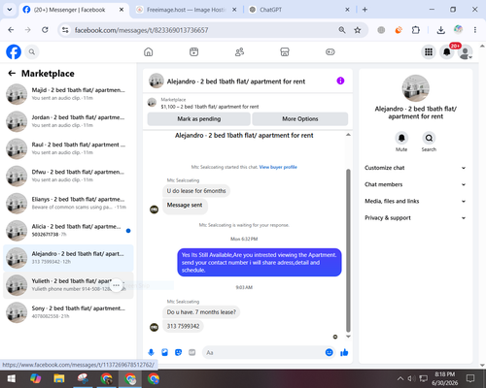The height and width of the screenshot is (388, 486).
Task: Open Windows Start menu
Action: 12,378
